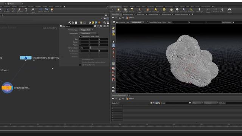Viewport: 242px width, 136px height.
Task: Add new tab beside lower Geometry Spreadsheet
Action: tap(130, 95)
